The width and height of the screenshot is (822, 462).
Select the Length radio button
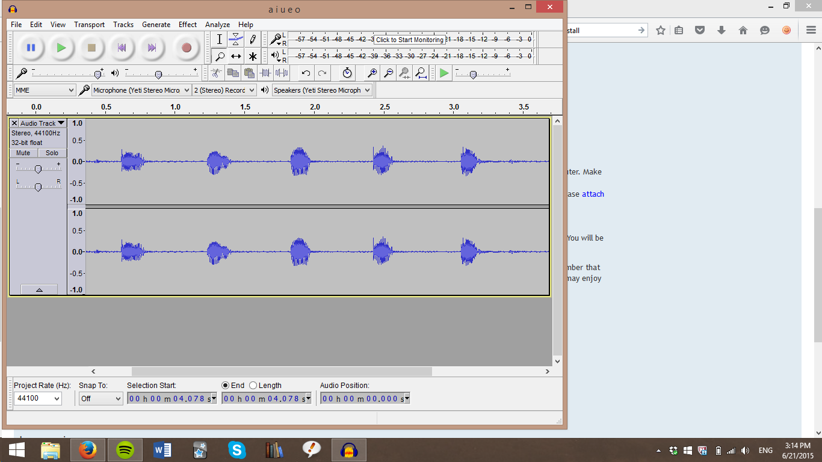pyautogui.click(x=253, y=386)
